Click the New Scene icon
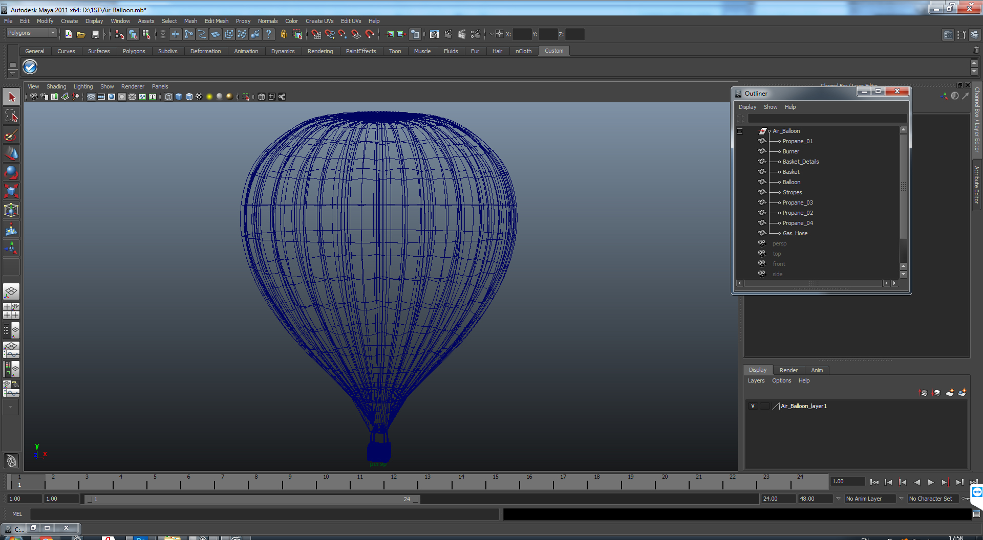Viewport: 983px width, 540px height. pos(68,34)
